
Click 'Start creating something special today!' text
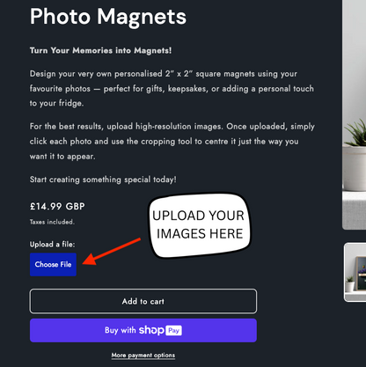point(103,180)
